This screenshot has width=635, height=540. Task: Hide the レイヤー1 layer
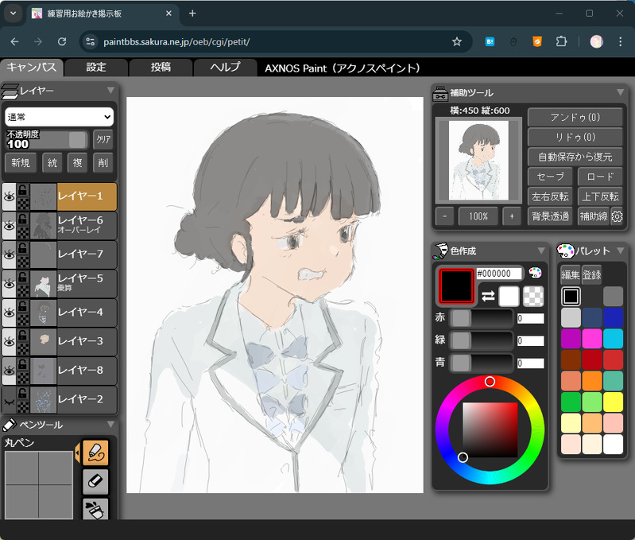9,197
